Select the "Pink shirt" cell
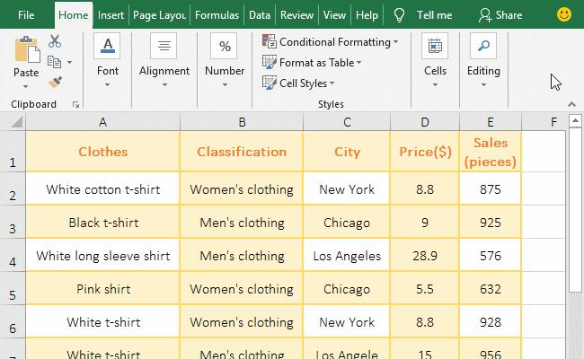 [102, 289]
